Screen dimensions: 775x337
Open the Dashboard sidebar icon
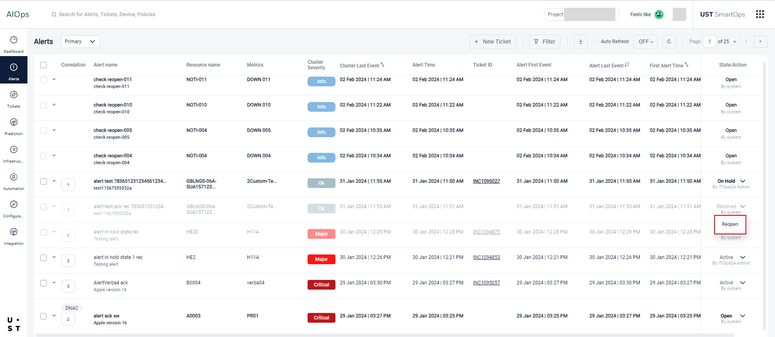(14, 40)
